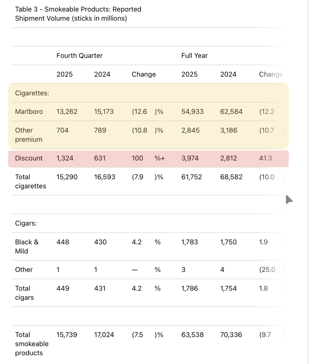Click the gray arrow marker beside the table

pos(289,200)
